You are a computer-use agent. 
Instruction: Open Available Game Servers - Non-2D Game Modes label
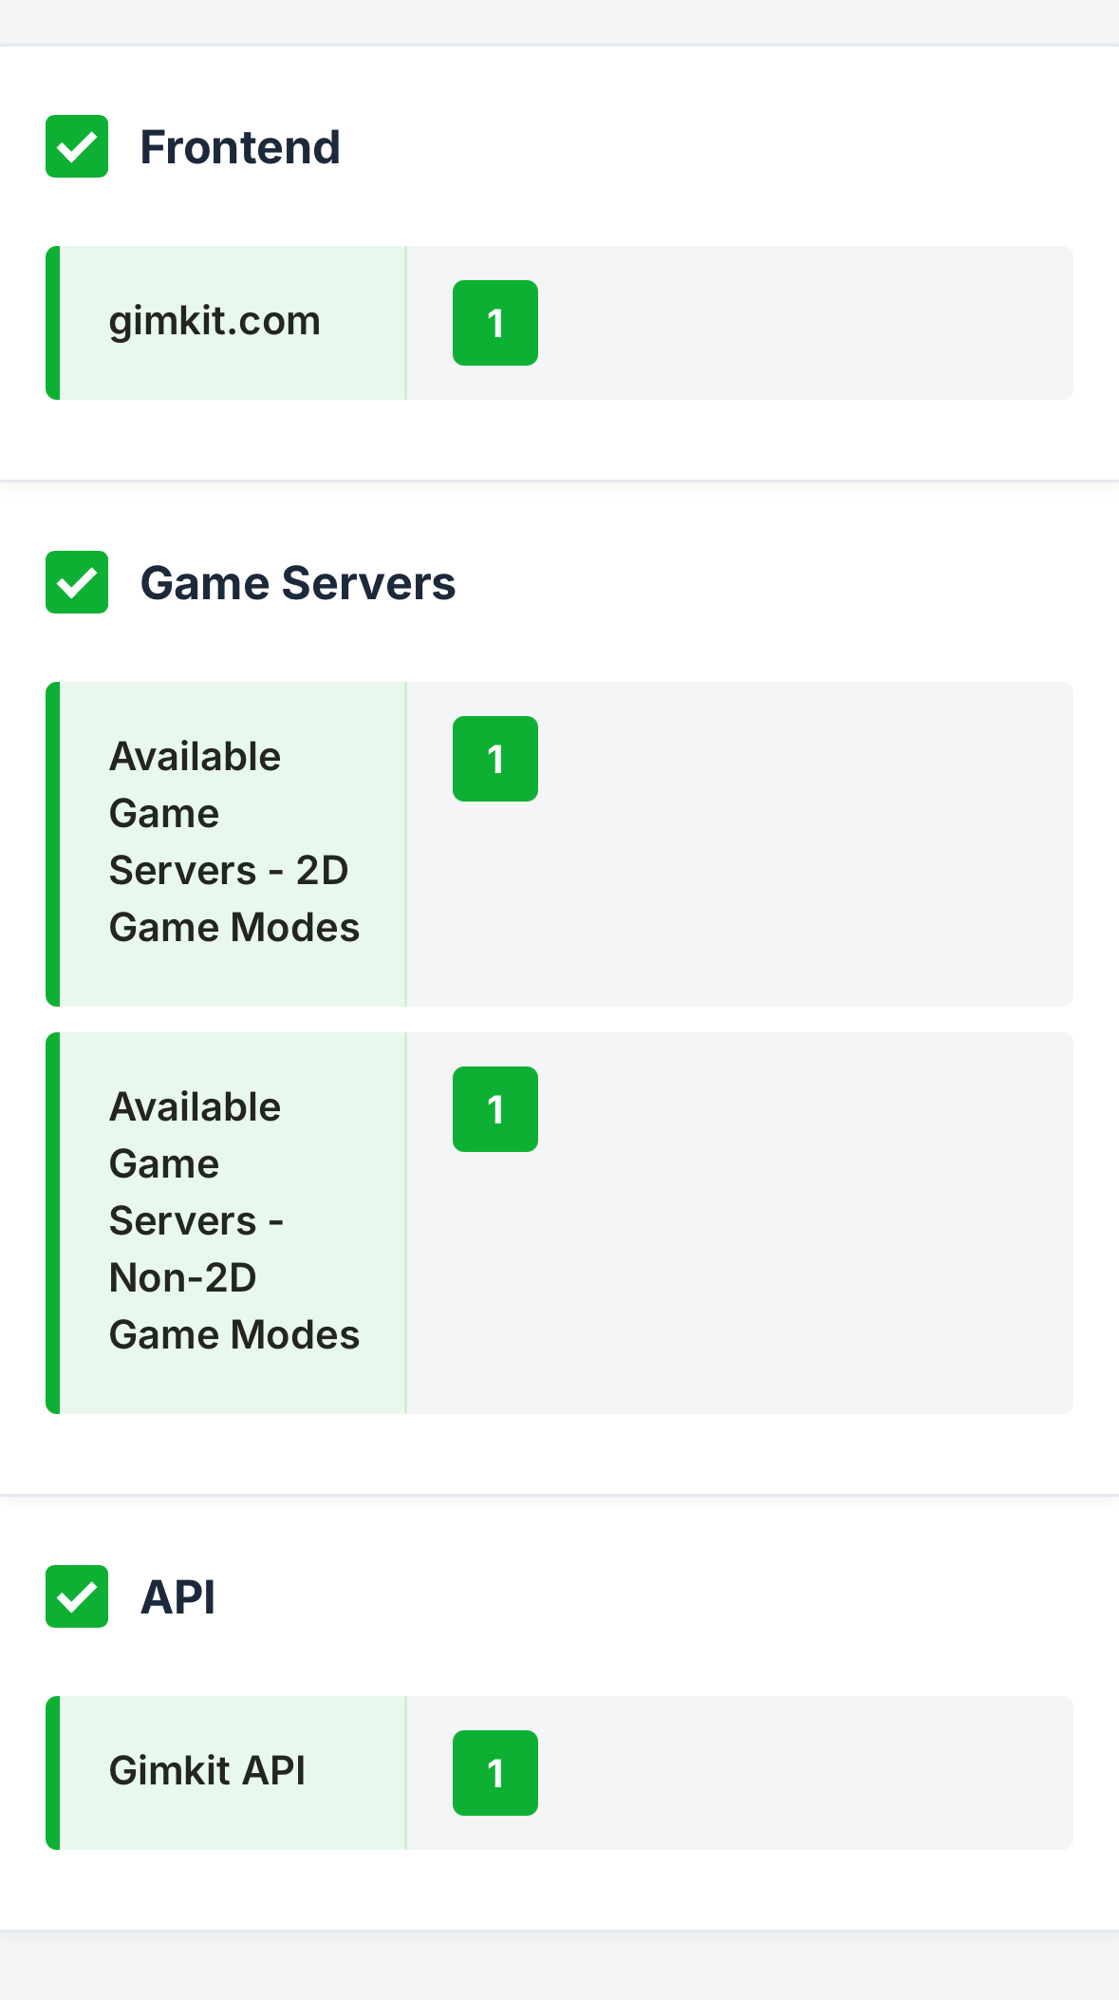(x=233, y=1221)
